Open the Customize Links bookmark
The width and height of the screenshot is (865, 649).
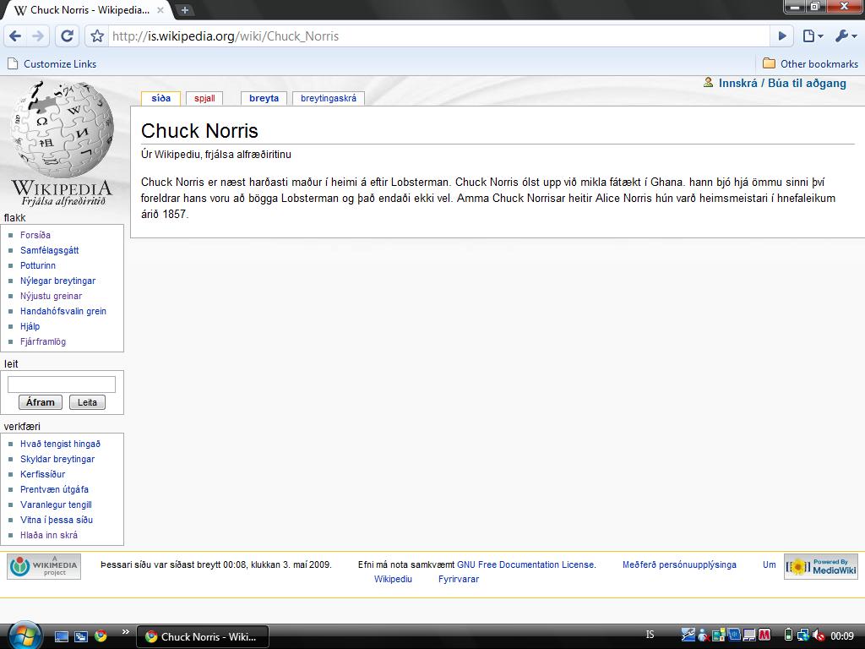click(52, 64)
